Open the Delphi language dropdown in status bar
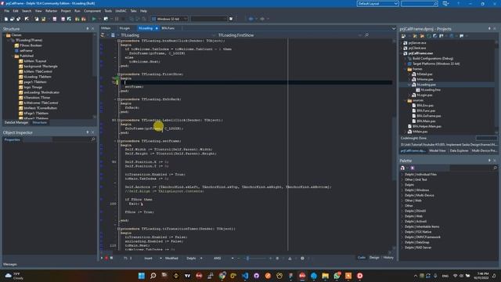 point(201,258)
